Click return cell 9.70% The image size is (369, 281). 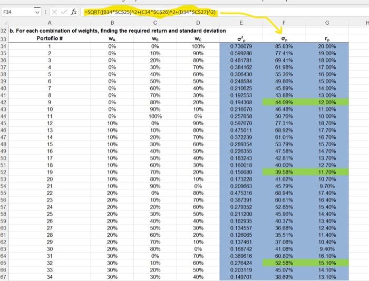click(327, 186)
